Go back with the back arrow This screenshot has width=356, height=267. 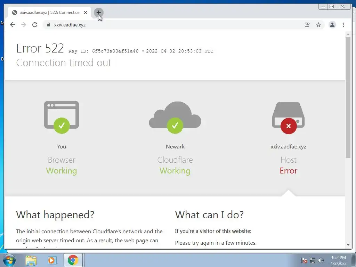click(x=13, y=25)
